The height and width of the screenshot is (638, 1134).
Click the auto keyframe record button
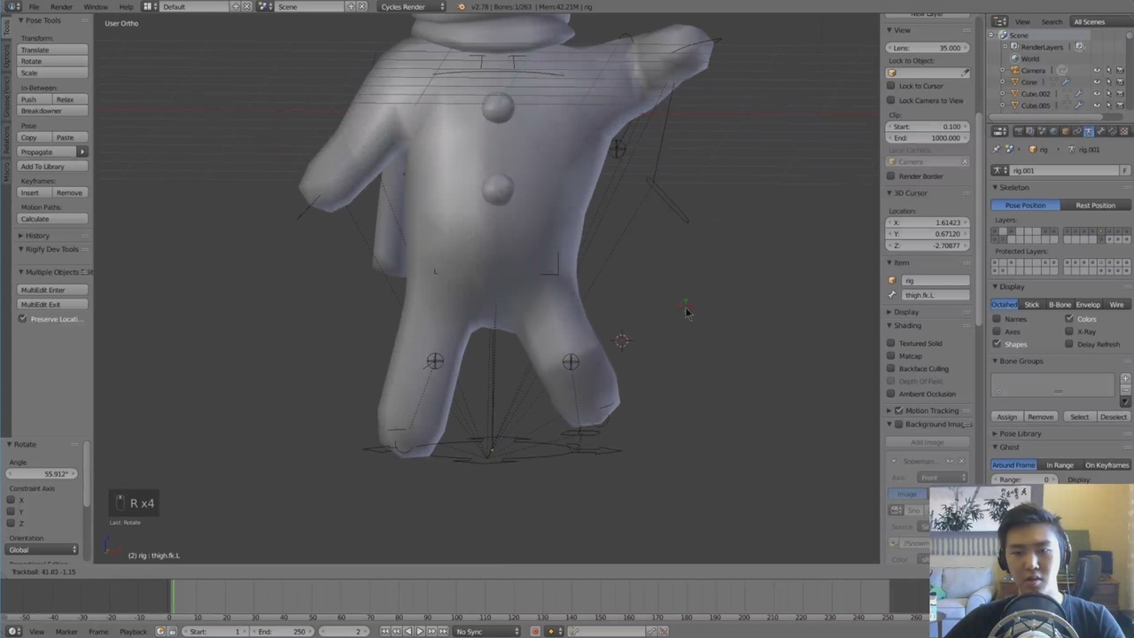click(535, 631)
